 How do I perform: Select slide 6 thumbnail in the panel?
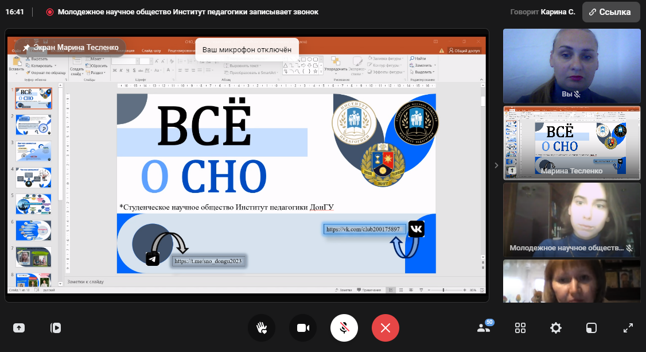pos(33,230)
